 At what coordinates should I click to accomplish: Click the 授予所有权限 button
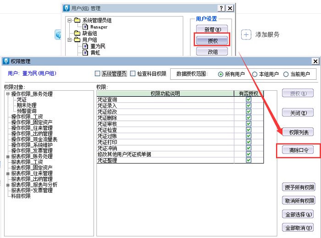(299, 187)
